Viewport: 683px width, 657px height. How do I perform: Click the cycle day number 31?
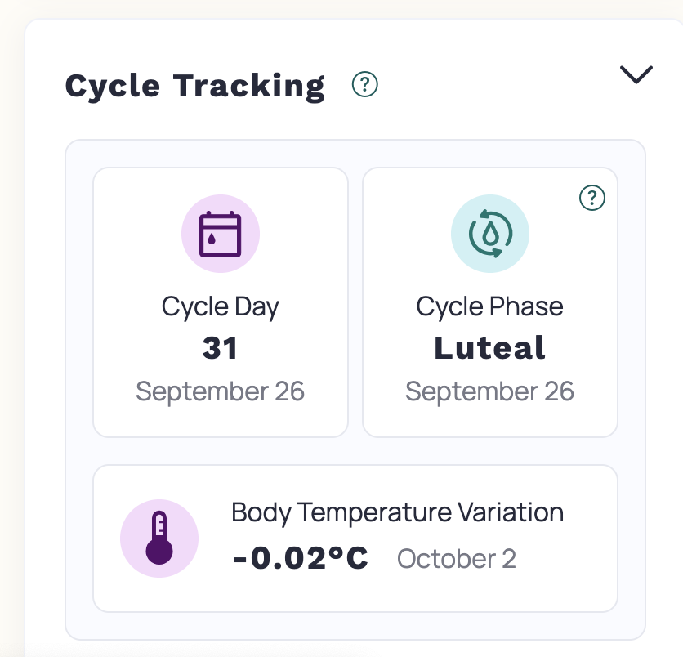click(x=221, y=347)
